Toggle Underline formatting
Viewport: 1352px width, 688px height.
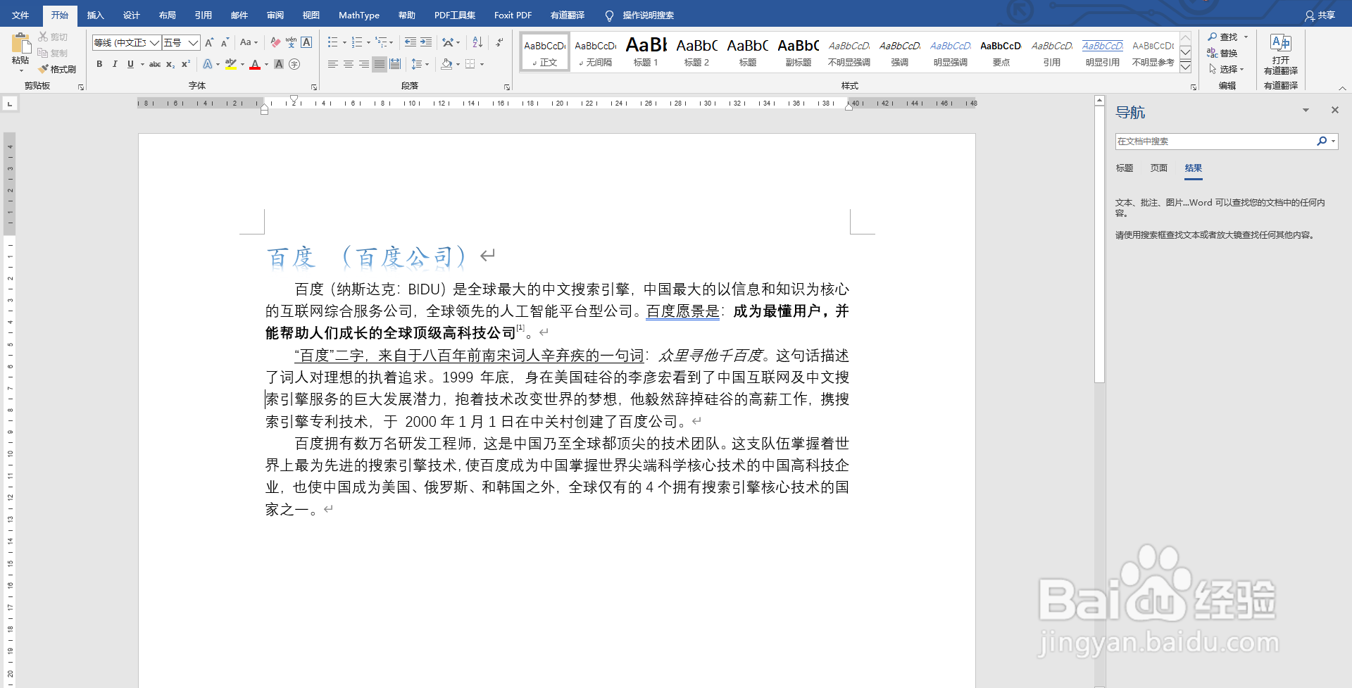(x=130, y=64)
